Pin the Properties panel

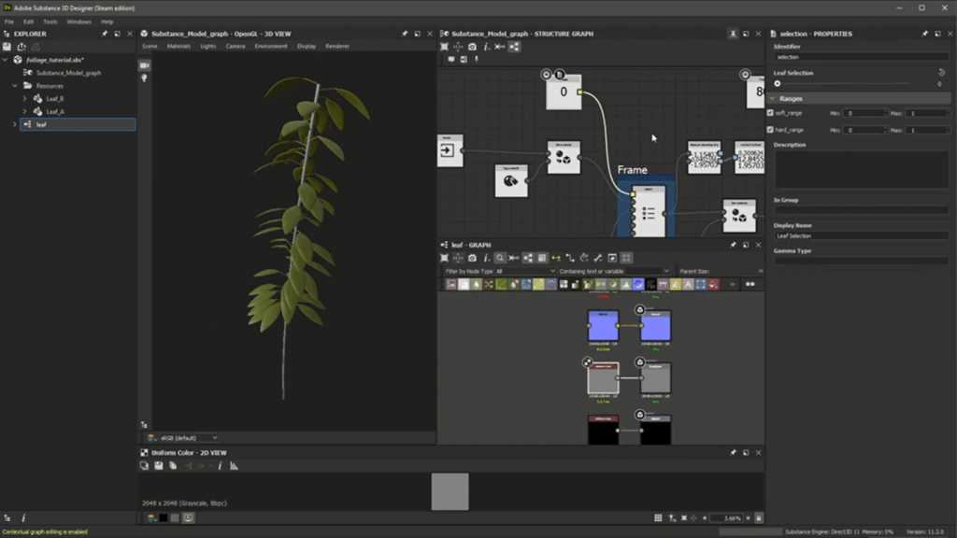(926, 34)
